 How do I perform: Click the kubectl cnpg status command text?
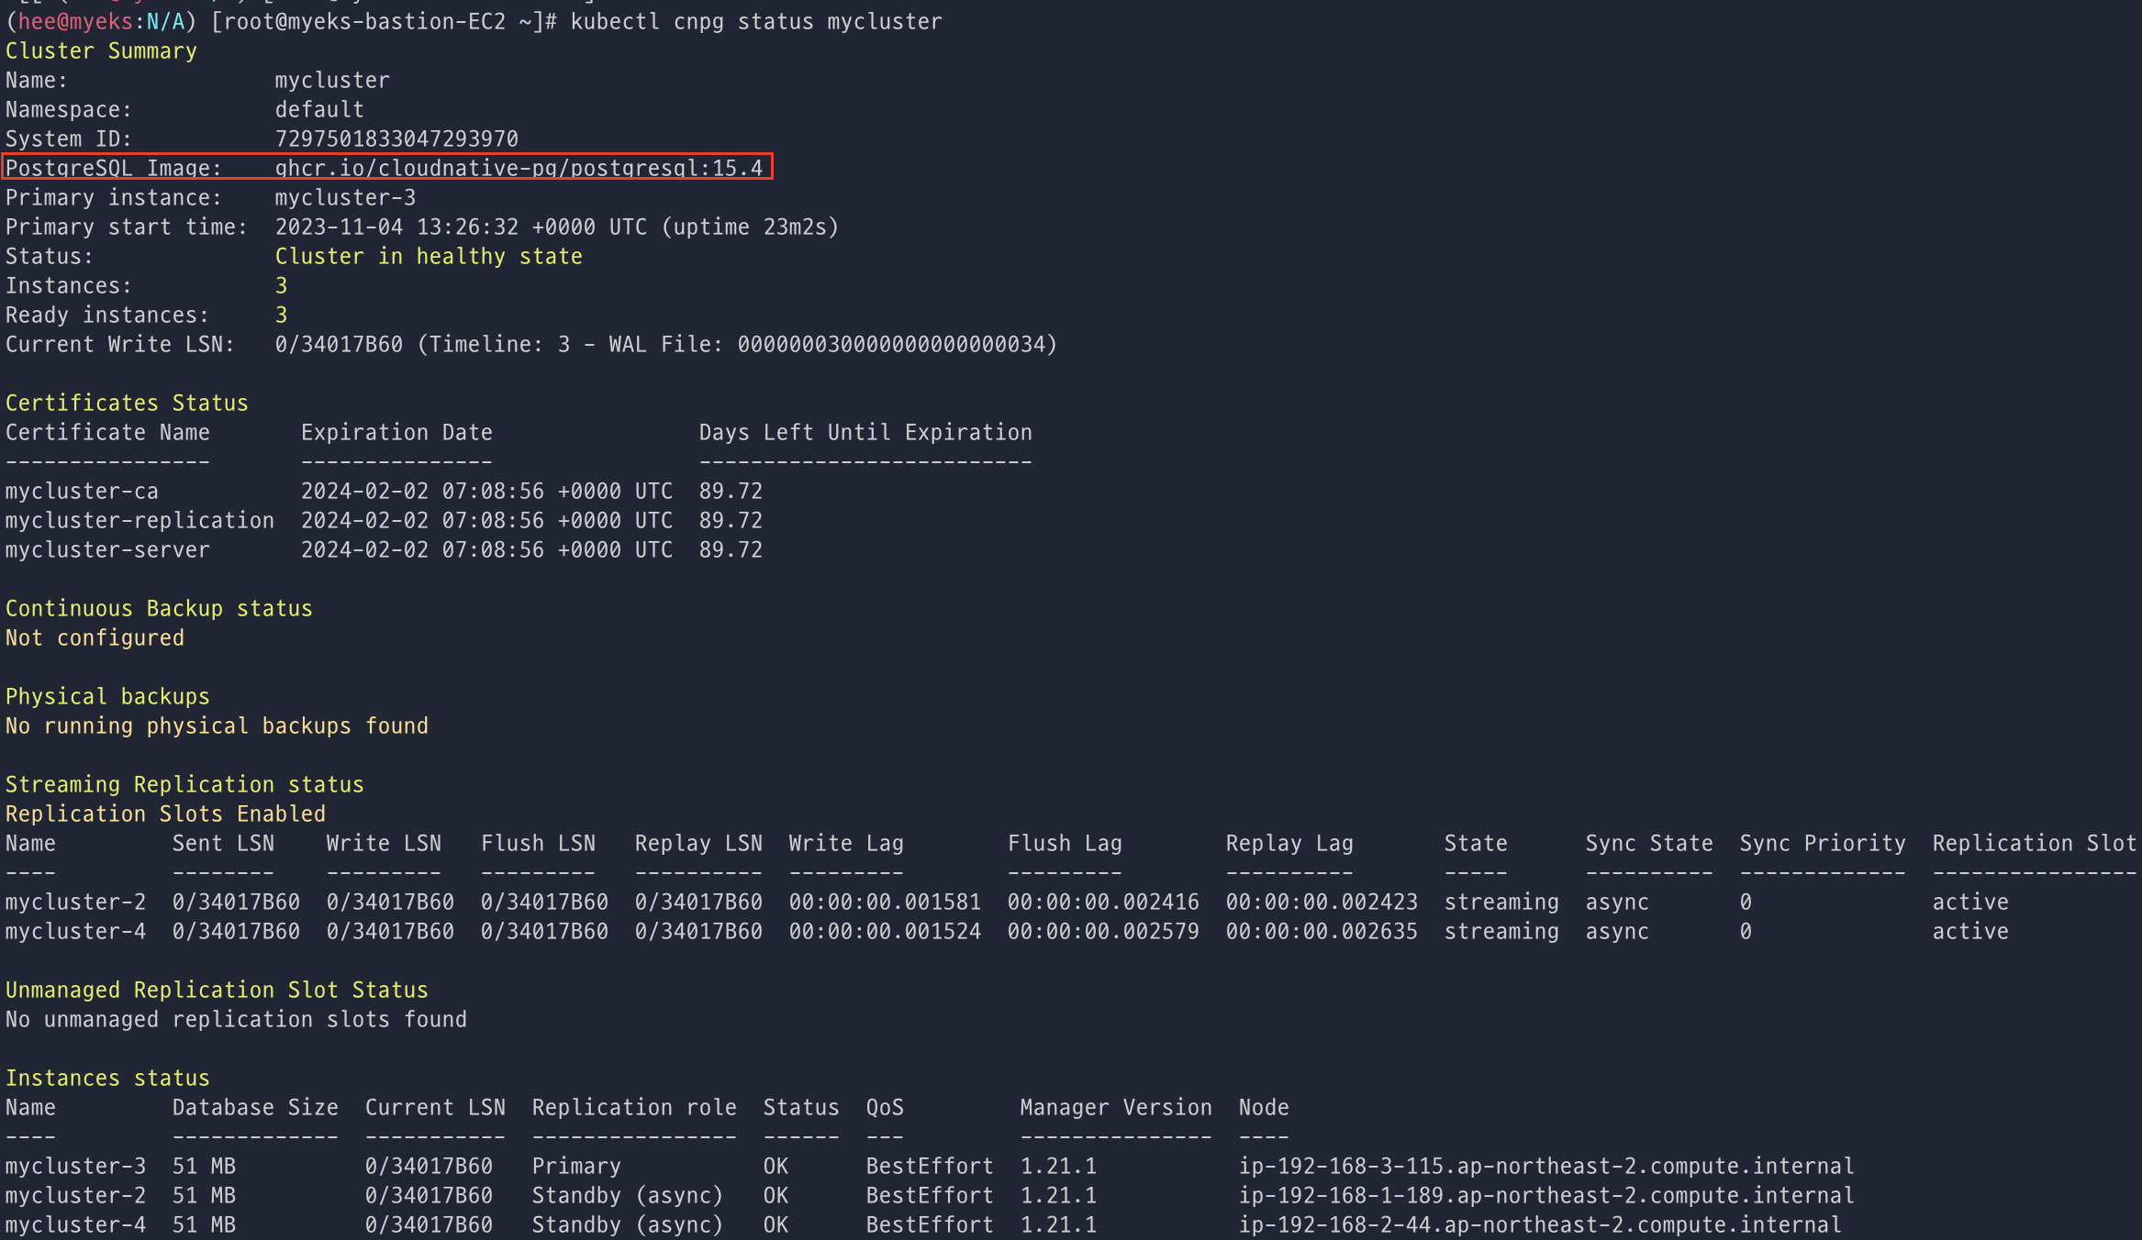pyautogui.click(x=755, y=22)
